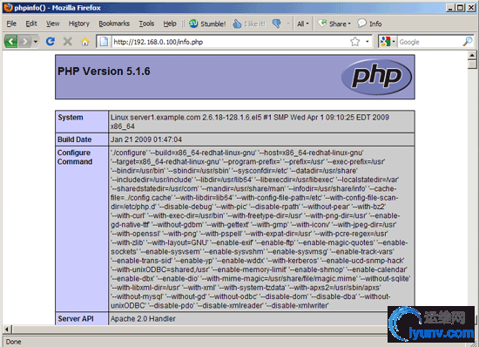Click the Firefox icon in the title bar
This screenshot has height=347, width=479.
click(x=8, y=7)
